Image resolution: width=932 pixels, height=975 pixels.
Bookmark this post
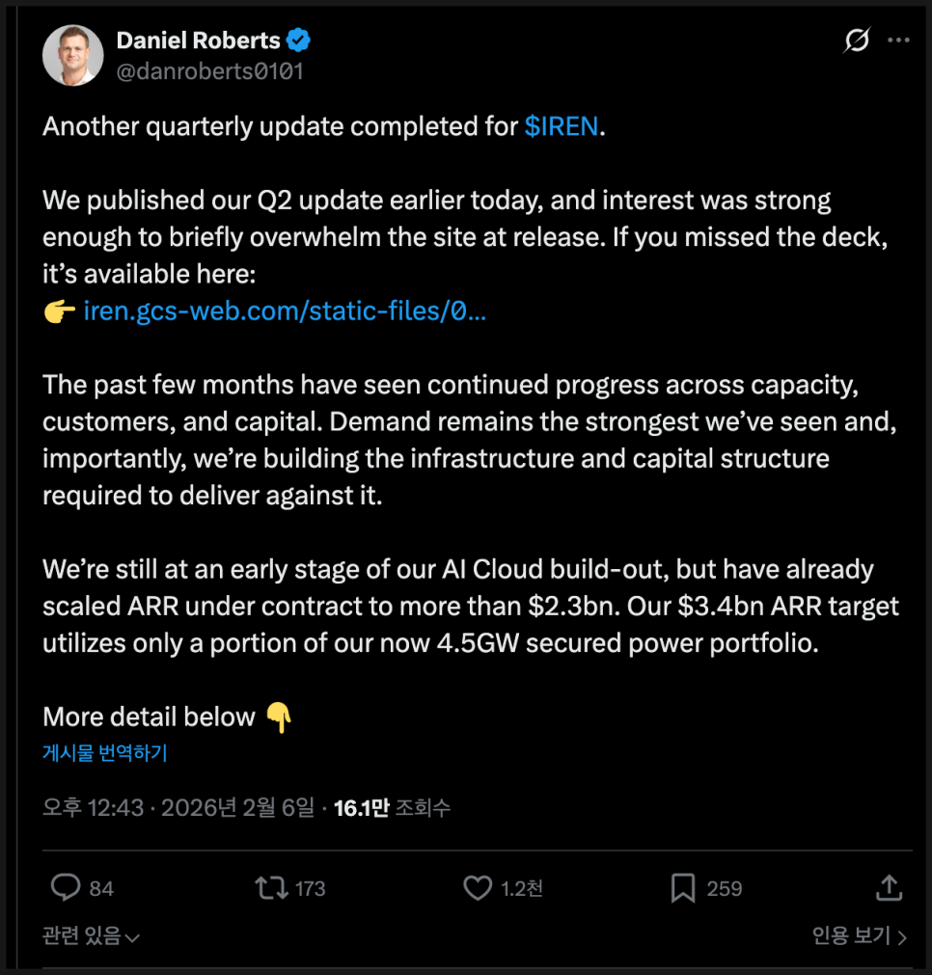pyautogui.click(x=683, y=887)
